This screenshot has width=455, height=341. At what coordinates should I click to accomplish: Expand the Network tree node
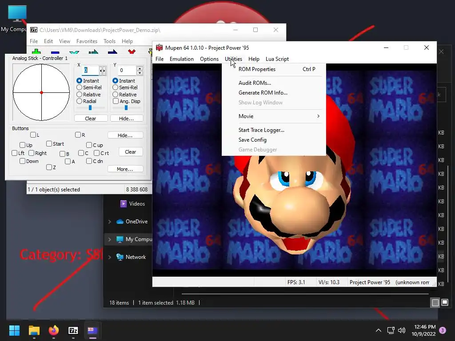coord(110,257)
